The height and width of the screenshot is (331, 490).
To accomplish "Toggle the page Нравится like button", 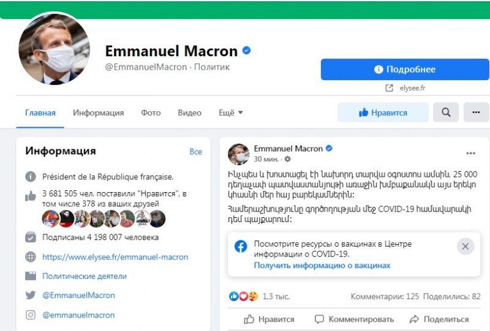I will (x=383, y=113).
